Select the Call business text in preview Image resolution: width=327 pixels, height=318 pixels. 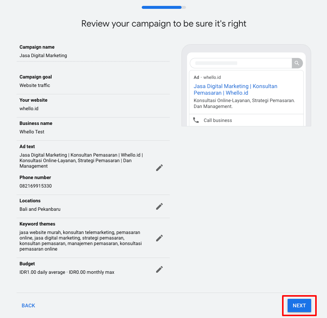click(x=218, y=120)
